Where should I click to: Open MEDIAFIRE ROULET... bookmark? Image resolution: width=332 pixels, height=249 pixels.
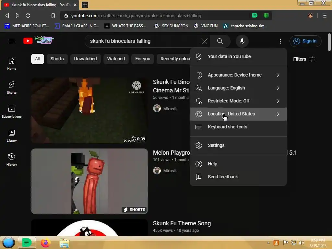point(27,26)
